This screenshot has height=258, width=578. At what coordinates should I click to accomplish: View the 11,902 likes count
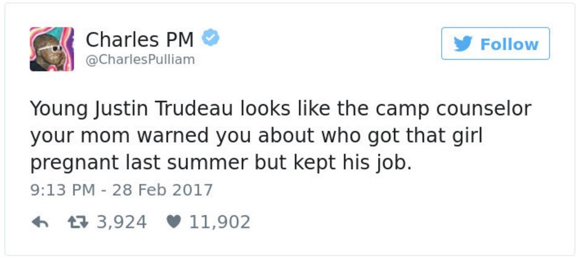[219, 222]
